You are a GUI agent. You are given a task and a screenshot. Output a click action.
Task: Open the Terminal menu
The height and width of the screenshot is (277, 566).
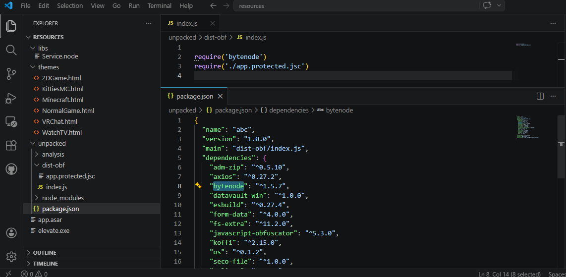tap(160, 6)
